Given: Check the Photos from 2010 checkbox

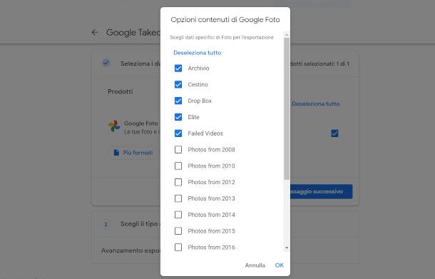Looking at the screenshot, I should (178, 166).
